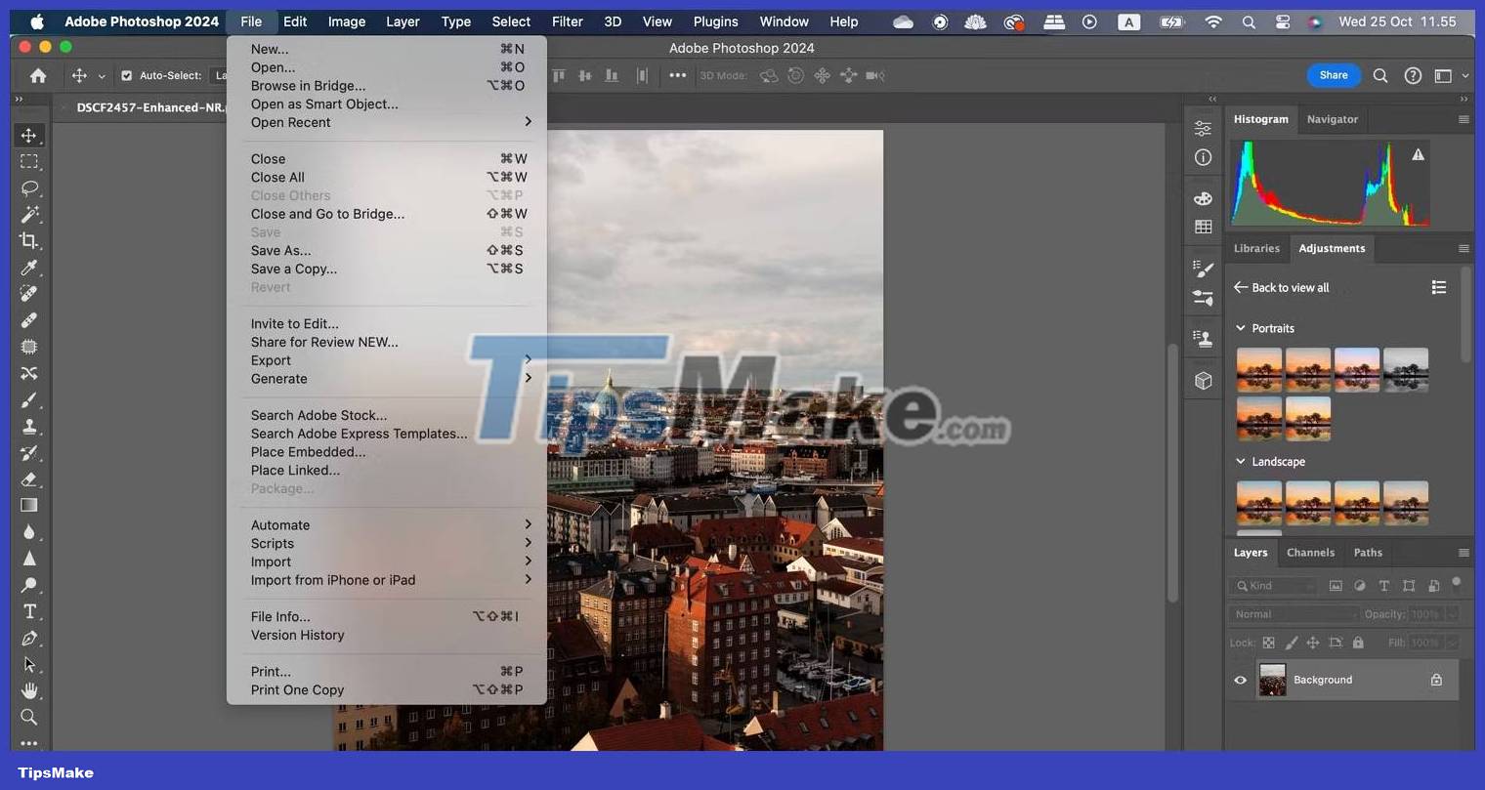1485x790 pixels.
Task: Switch to the Navigator tab
Action: click(x=1332, y=119)
